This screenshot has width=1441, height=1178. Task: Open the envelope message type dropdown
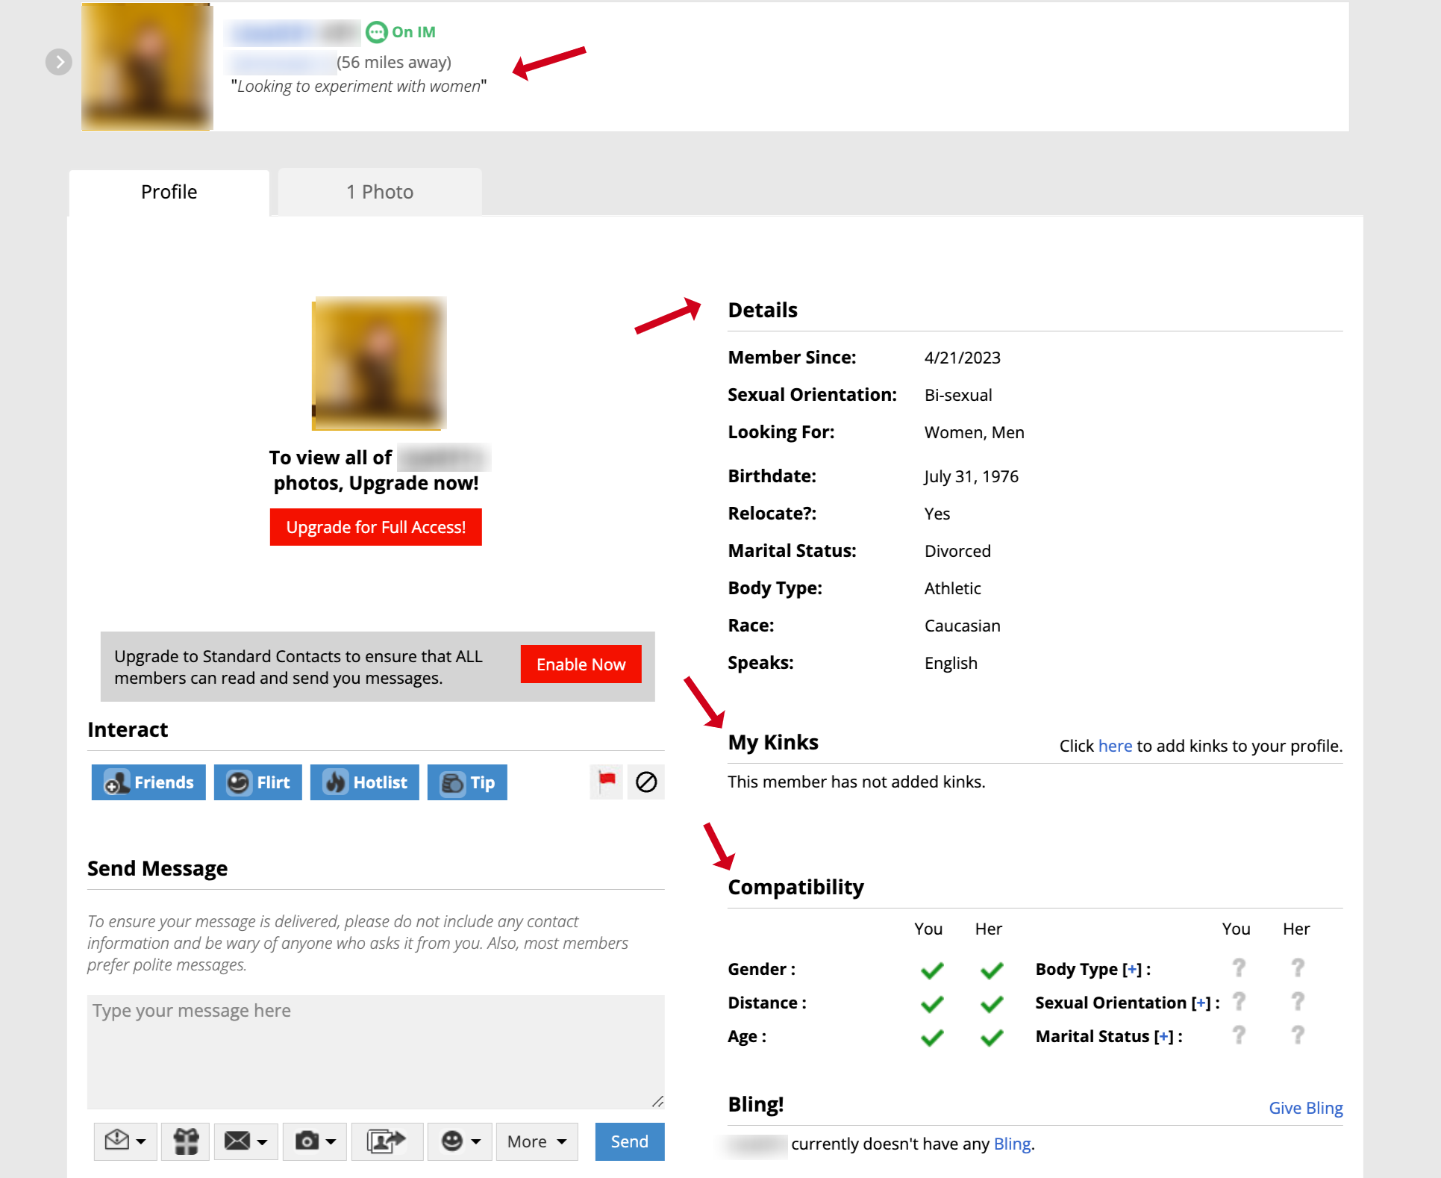(246, 1141)
